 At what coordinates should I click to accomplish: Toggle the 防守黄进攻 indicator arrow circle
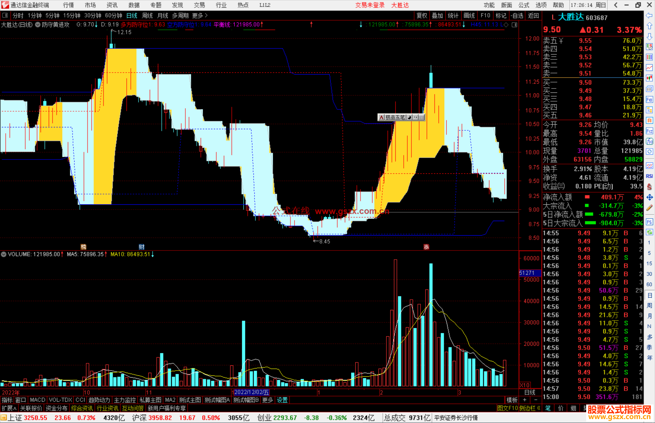[38, 25]
